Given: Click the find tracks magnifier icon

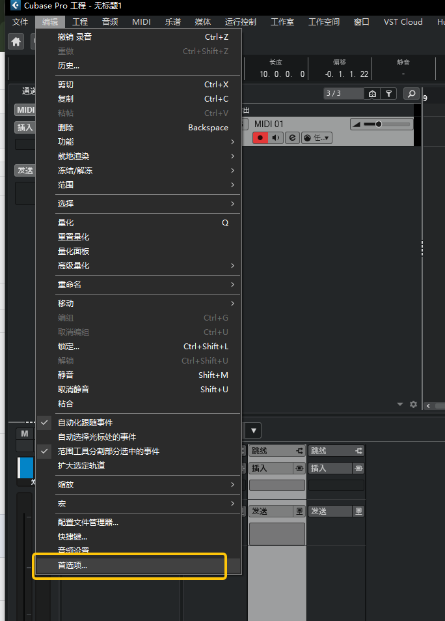Looking at the screenshot, I should (411, 93).
